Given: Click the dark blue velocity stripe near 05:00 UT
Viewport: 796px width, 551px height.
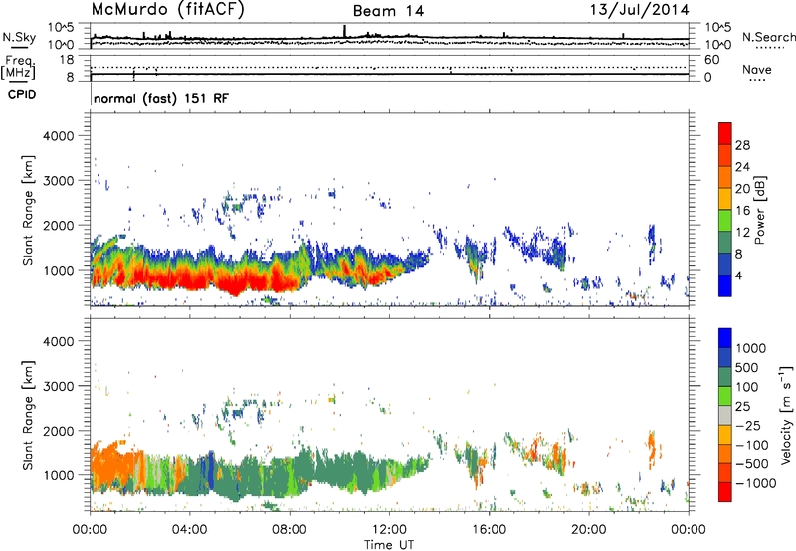Looking at the screenshot, I should 210,471.
